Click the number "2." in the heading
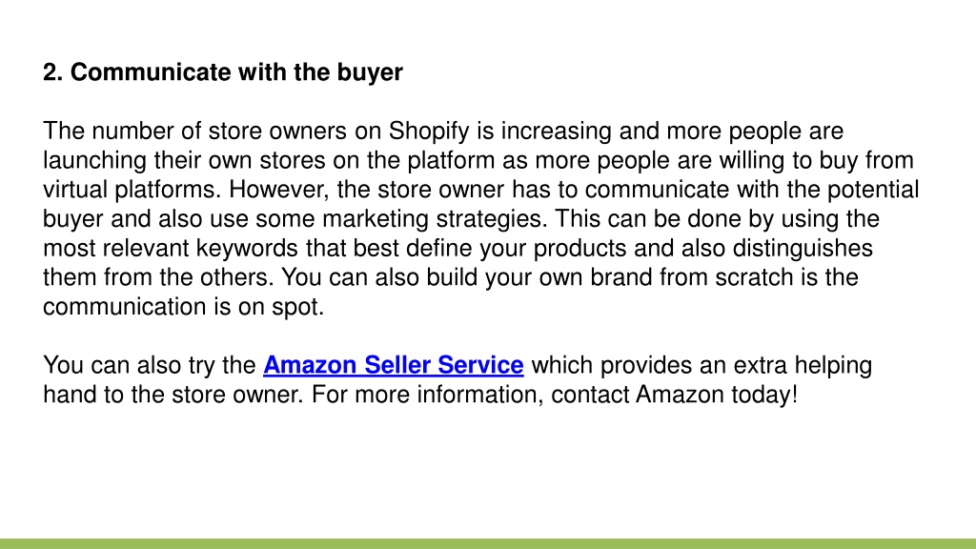 point(53,72)
